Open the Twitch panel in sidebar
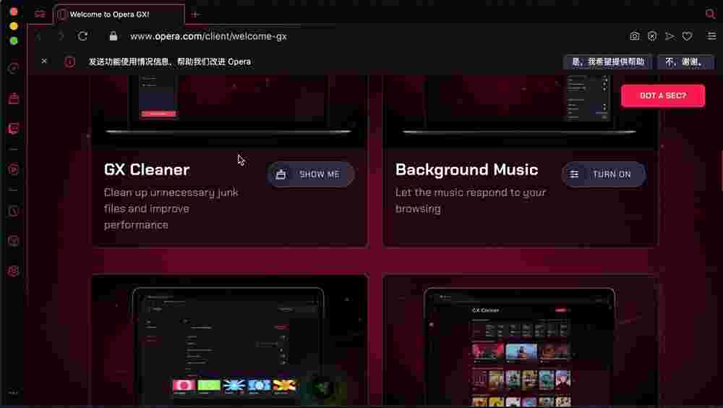 click(13, 128)
